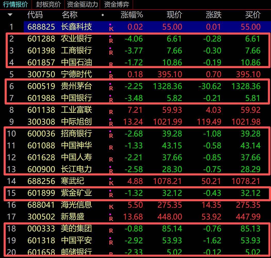This screenshot has height=258, width=271.
Task: Select the stock name 招商银行
Action: 76,133
